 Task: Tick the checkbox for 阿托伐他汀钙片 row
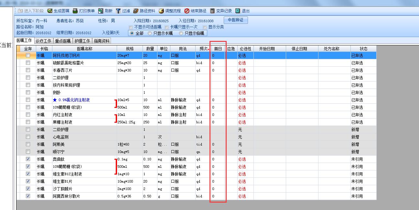(x=28, y=55)
